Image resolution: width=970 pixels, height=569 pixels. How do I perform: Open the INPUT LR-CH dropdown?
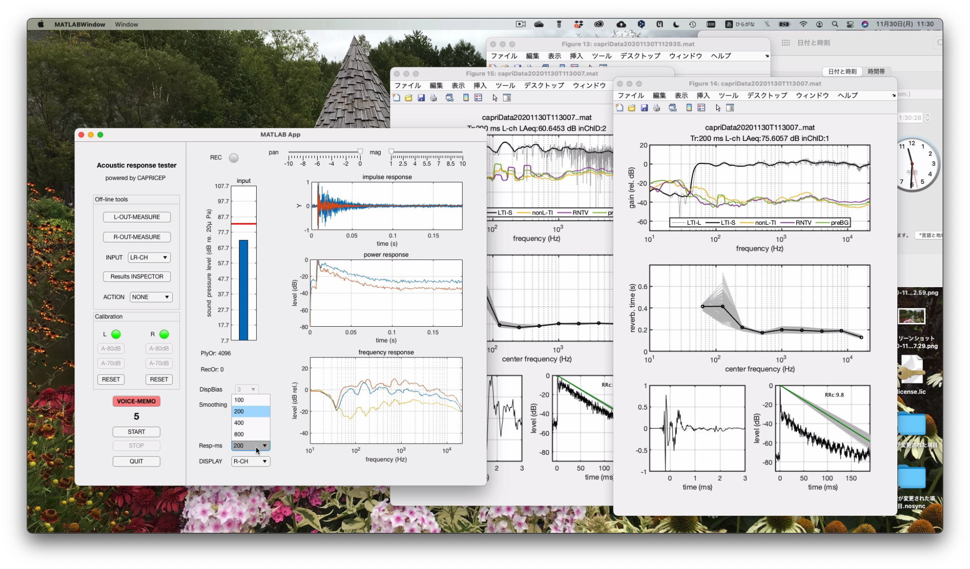pos(149,257)
